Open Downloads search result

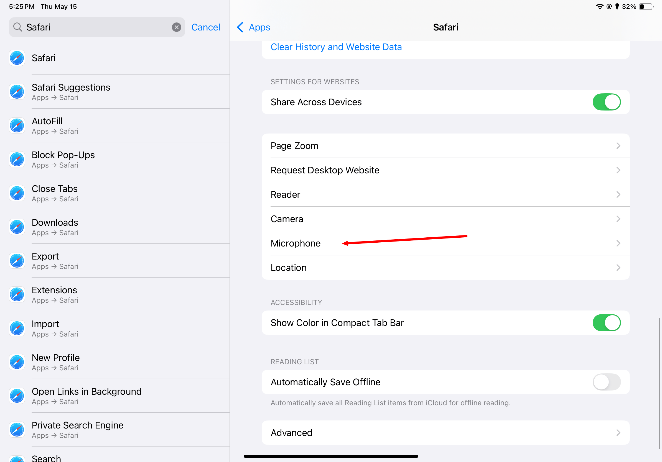(x=115, y=227)
